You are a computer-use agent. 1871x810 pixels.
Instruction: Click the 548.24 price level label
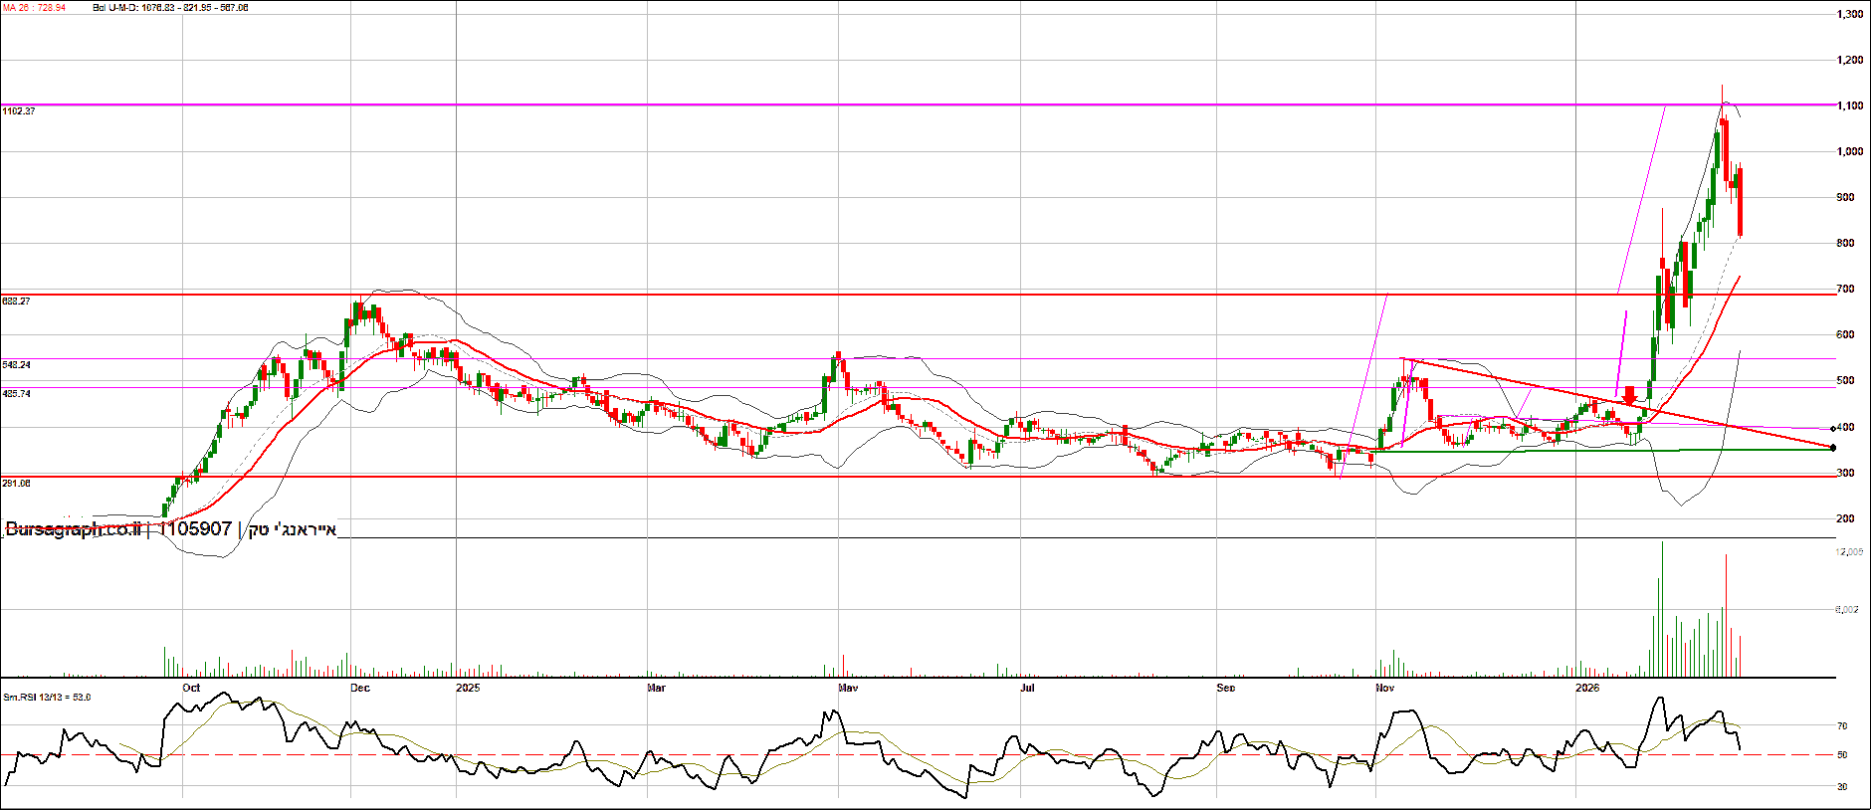tap(16, 365)
